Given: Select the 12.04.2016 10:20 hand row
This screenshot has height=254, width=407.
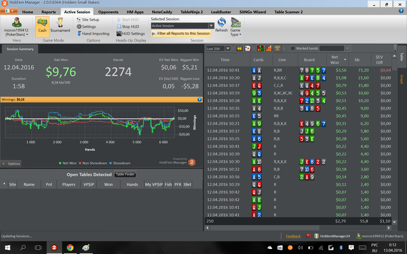Looking at the screenshot, I should (298, 78).
